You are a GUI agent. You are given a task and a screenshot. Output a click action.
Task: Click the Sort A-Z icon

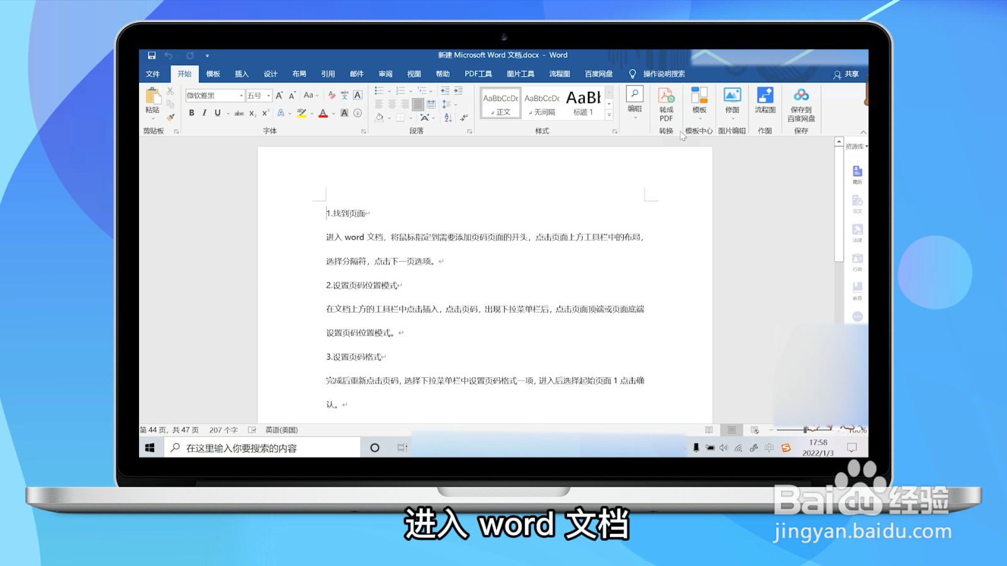[447, 118]
